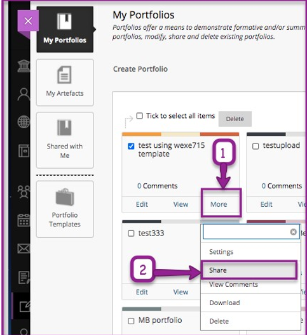Open the Shared with Me tile

tap(65, 140)
